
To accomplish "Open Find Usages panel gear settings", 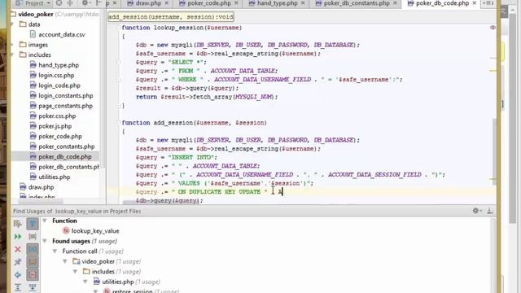I will (x=476, y=211).
